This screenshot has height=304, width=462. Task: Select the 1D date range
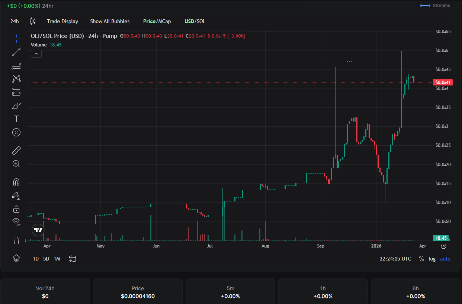click(36, 259)
